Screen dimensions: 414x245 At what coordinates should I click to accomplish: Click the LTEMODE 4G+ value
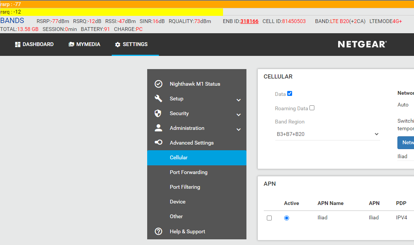[397, 22]
